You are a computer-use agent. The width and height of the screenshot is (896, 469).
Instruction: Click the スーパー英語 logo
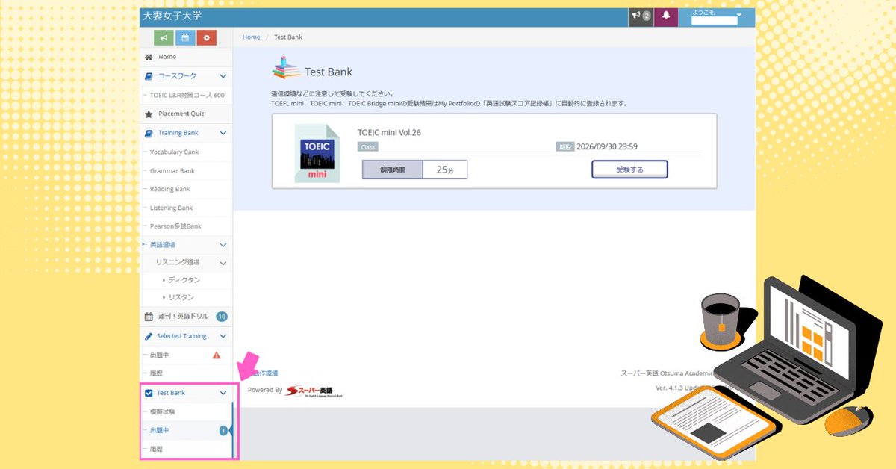[314, 391]
